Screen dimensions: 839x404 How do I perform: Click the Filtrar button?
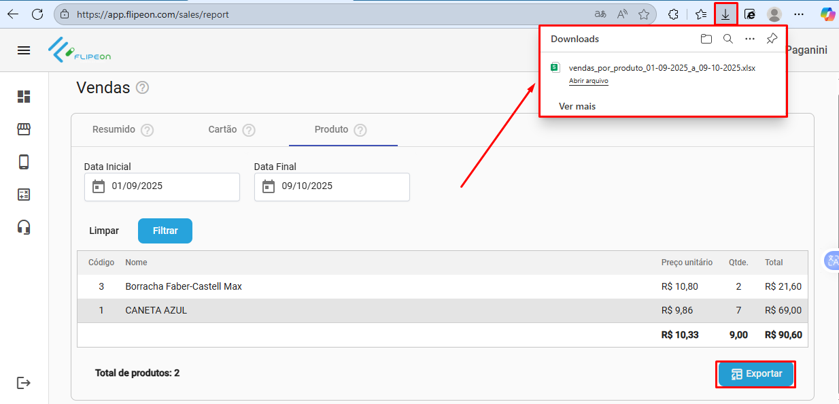[165, 231]
